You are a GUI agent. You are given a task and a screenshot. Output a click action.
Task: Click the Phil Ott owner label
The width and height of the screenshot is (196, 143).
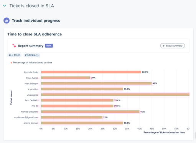click(35, 106)
